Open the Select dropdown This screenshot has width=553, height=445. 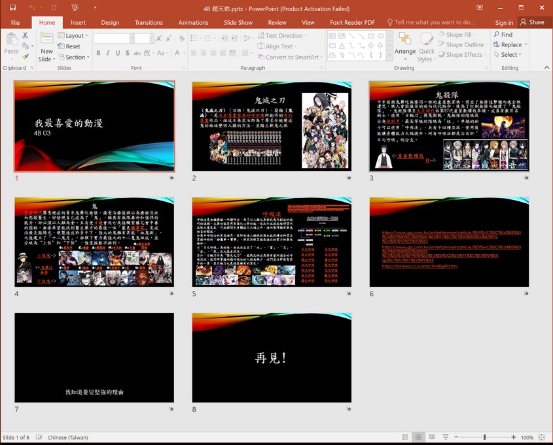(x=507, y=55)
